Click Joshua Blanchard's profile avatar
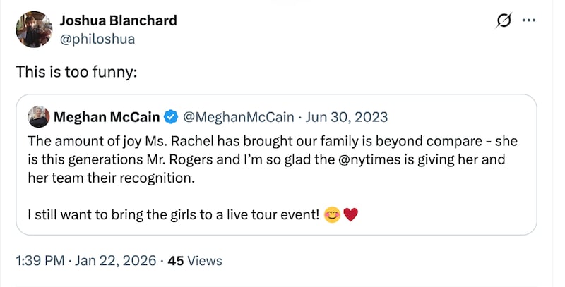The image size is (565, 287). 34,29
